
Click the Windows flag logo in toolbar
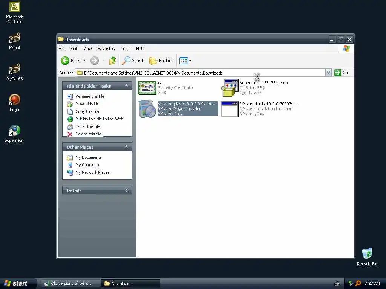point(346,49)
